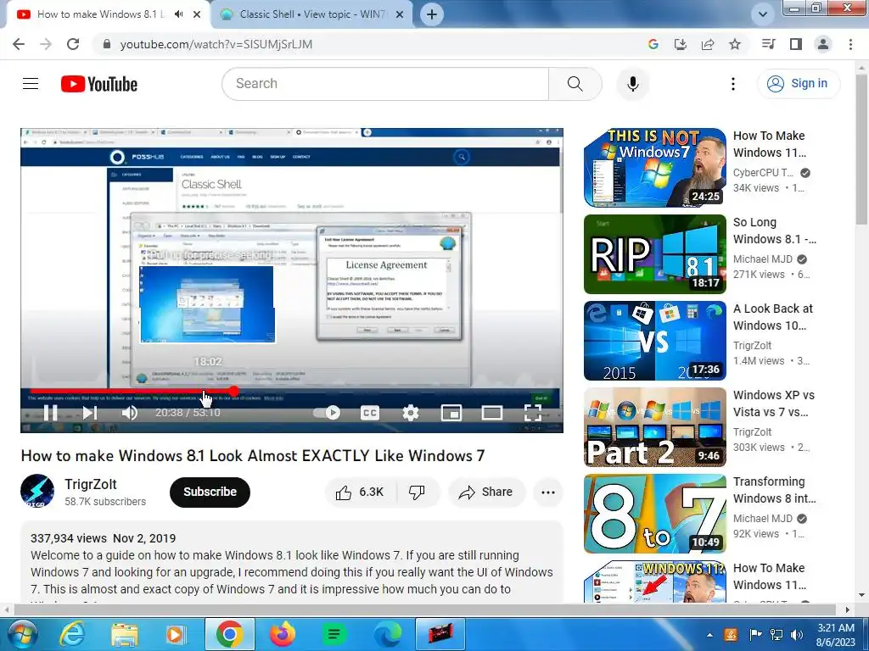
Task: Click the search magnifier button
Action: pos(575,84)
